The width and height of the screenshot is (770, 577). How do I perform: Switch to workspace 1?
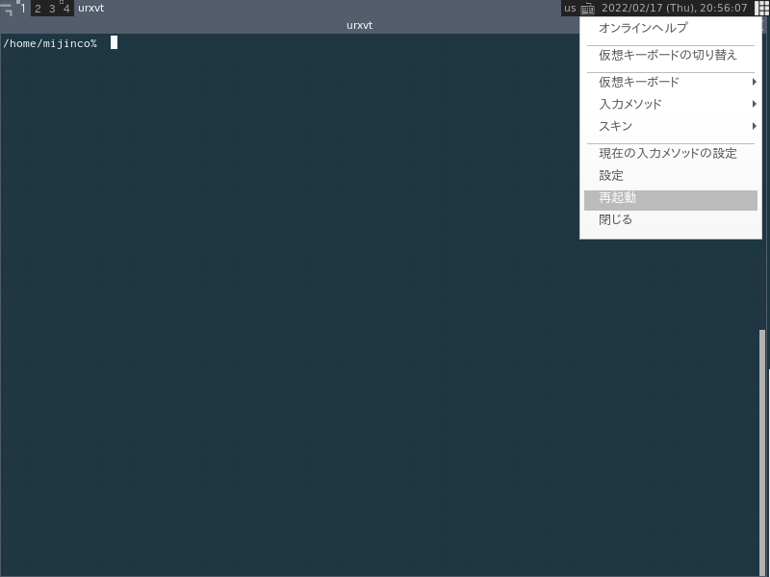coord(23,9)
